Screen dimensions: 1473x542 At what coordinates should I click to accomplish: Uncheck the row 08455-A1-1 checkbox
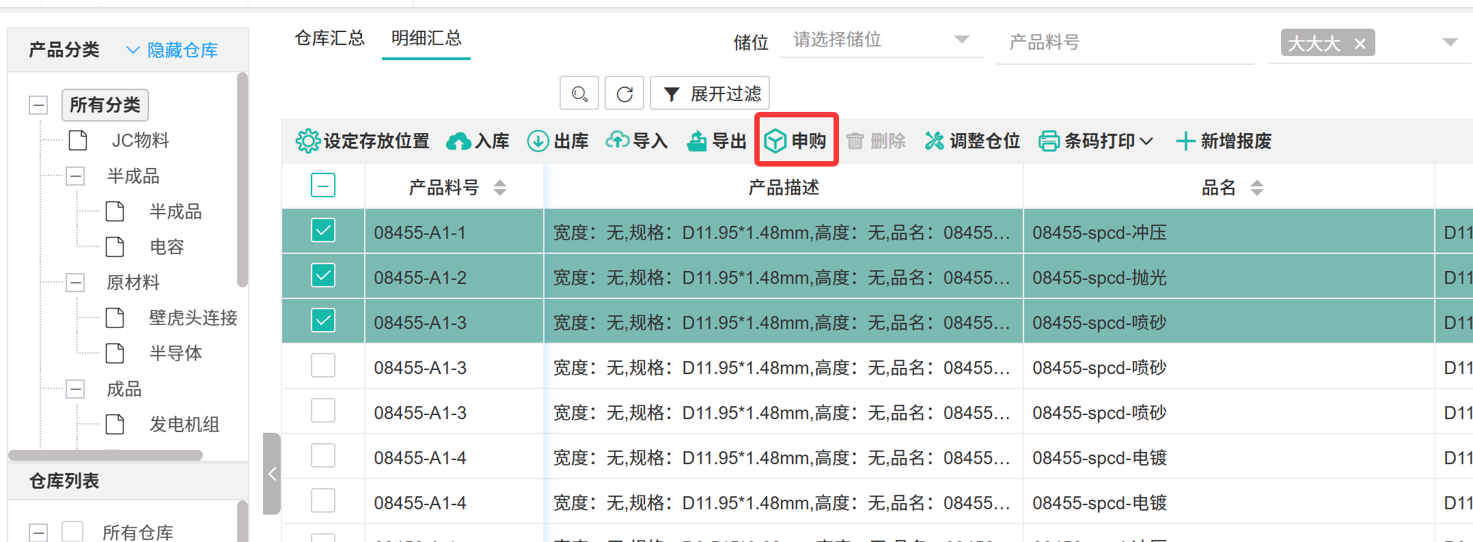[323, 231]
